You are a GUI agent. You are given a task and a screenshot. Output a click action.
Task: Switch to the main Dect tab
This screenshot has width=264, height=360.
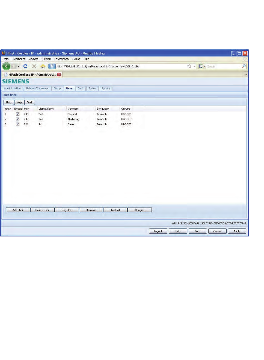(80, 88)
